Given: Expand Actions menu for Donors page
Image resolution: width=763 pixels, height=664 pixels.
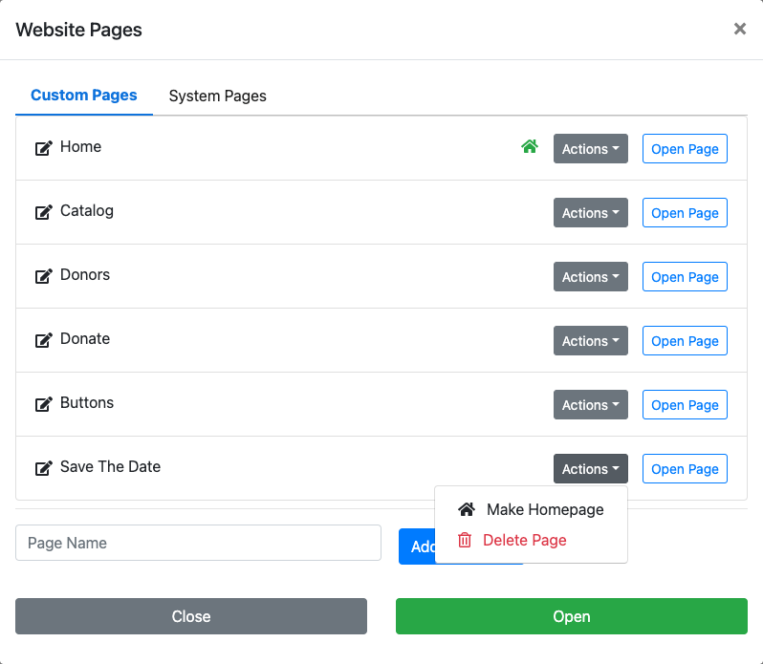Looking at the screenshot, I should [x=590, y=277].
